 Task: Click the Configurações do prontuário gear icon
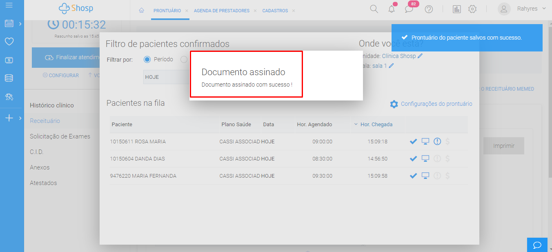[394, 104]
